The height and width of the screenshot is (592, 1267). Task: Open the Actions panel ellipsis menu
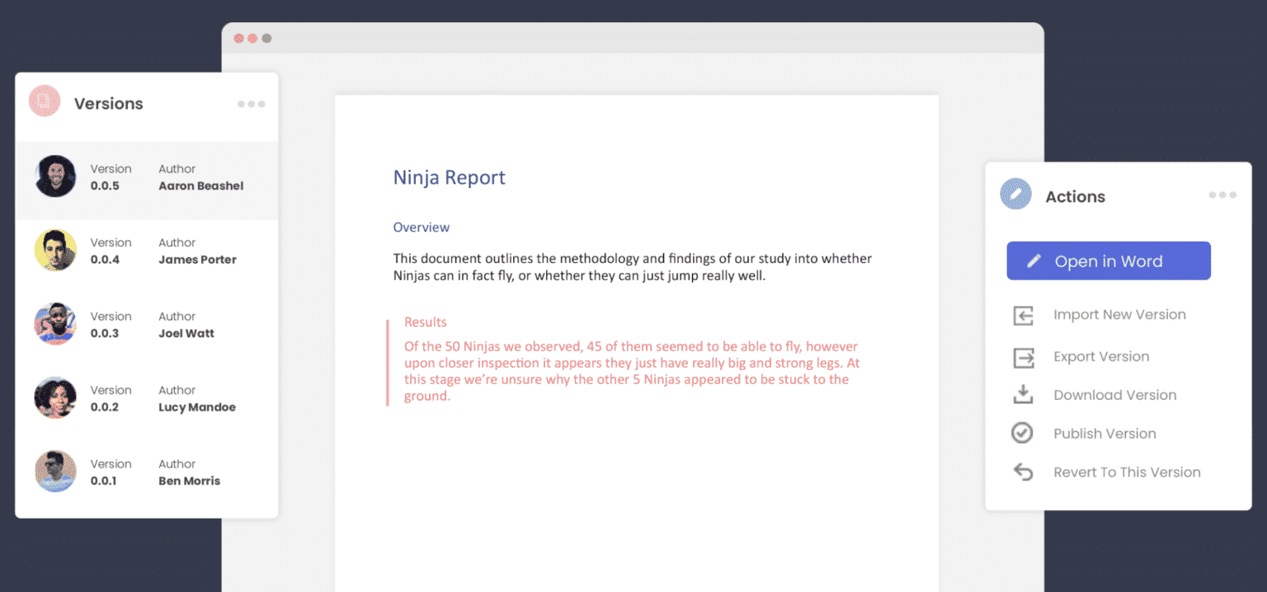(x=1222, y=195)
